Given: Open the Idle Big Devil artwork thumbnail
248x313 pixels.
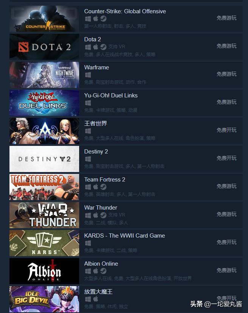Looking at the screenshot, I should click(x=44, y=299).
